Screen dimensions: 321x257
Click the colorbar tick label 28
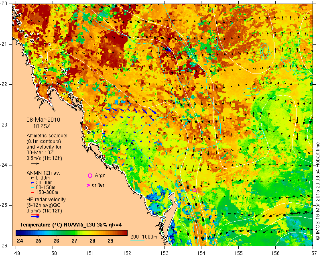[93, 241]
